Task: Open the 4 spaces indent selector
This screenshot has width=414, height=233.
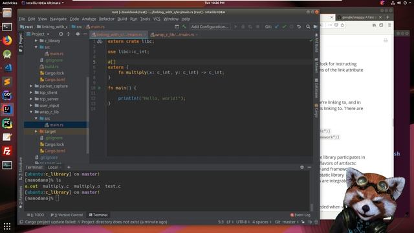Action: (x=261, y=222)
